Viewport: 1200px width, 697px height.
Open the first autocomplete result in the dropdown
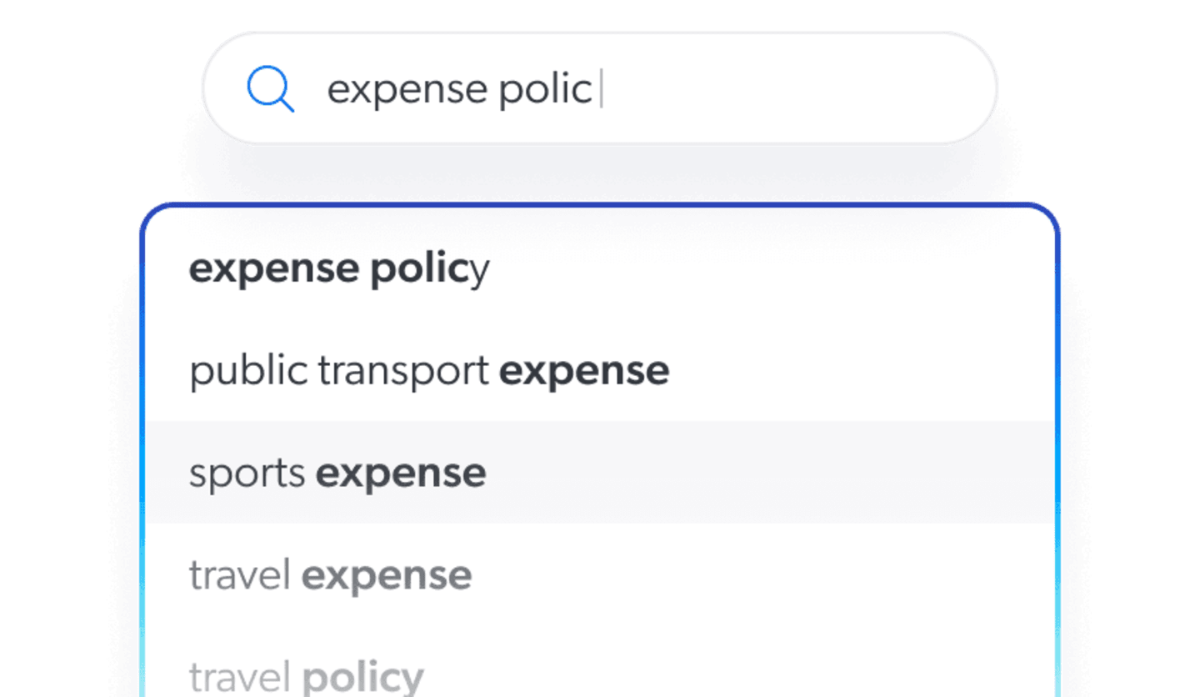[339, 268]
